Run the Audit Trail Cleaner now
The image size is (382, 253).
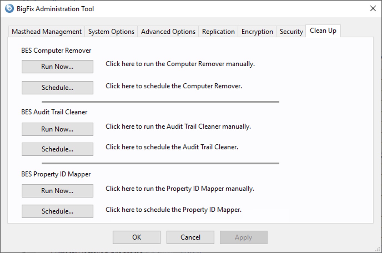pyautogui.click(x=57, y=129)
